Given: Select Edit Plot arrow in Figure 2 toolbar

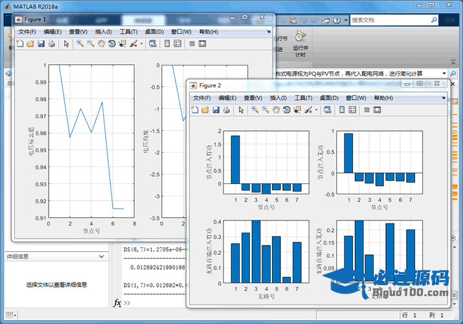Looking at the screenshot, I should click(x=242, y=110).
